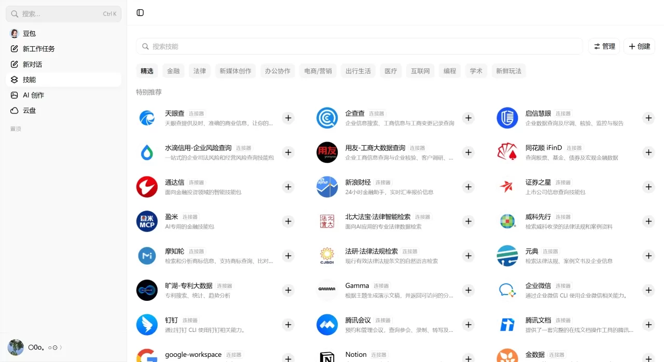Select the 精选 category tab
The image size is (664, 362).
tap(147, 71)
